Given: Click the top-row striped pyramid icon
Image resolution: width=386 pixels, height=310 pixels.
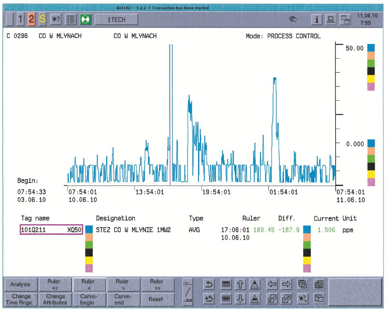Looking at the screenshot, I should point(255,285).
